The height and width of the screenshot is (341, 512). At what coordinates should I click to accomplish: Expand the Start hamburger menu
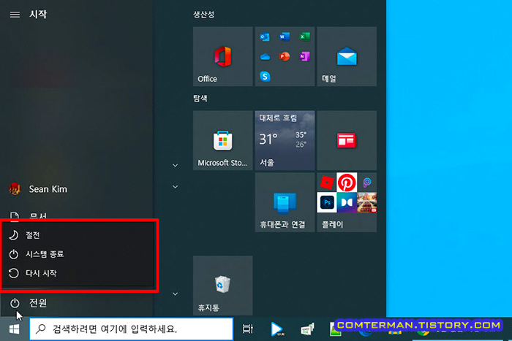click(15, 15)
